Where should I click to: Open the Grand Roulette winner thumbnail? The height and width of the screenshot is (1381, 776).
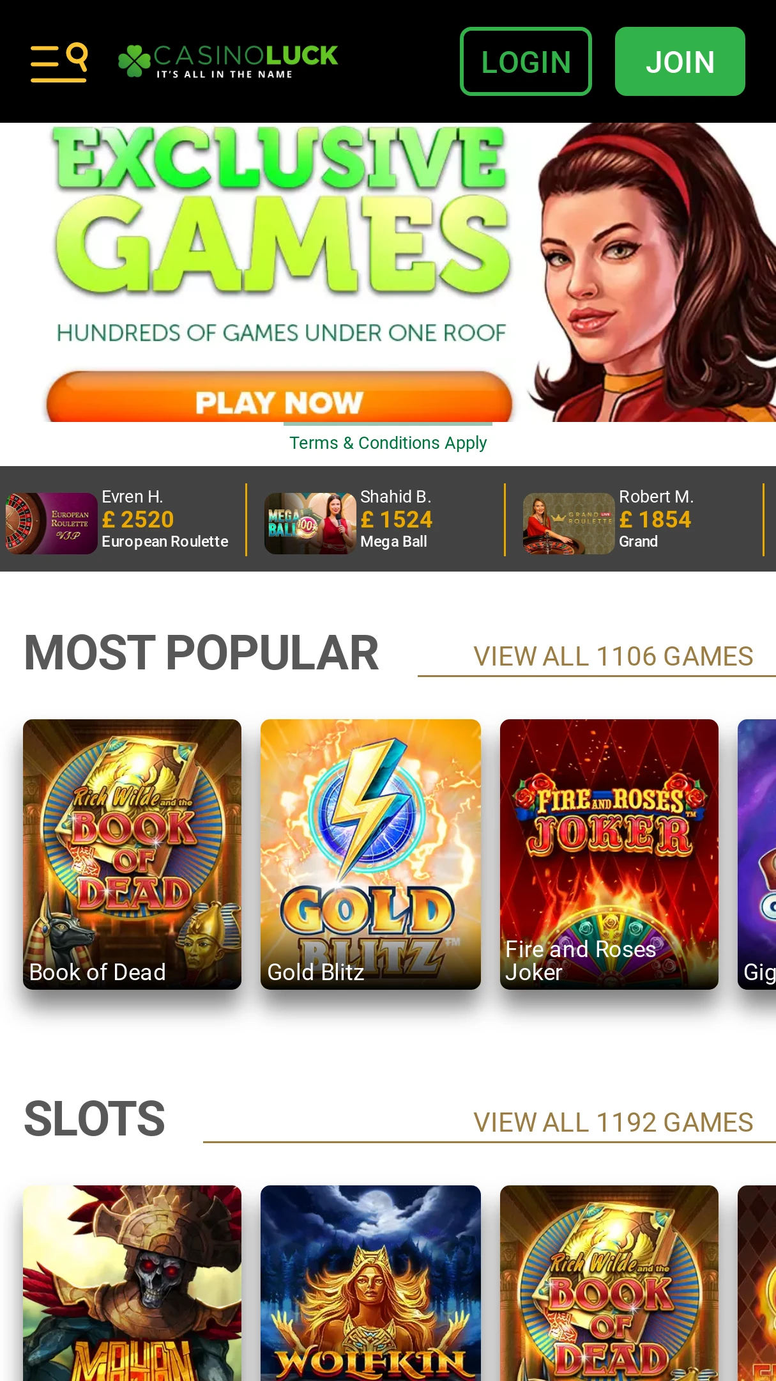point(568,523)
